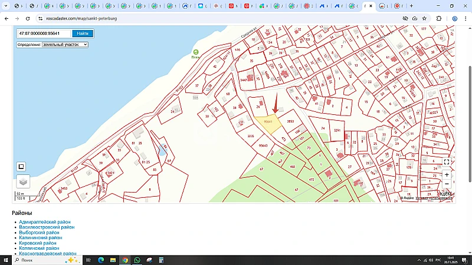Open the 'земельный участок' definition dropdown
This screenshot has height=265, width=472.
(x=65, y=44)
